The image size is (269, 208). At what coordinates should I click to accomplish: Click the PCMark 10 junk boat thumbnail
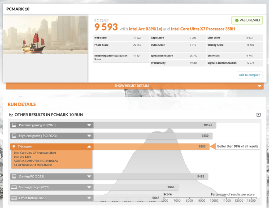pyautogui.click(x=45, y=35)
